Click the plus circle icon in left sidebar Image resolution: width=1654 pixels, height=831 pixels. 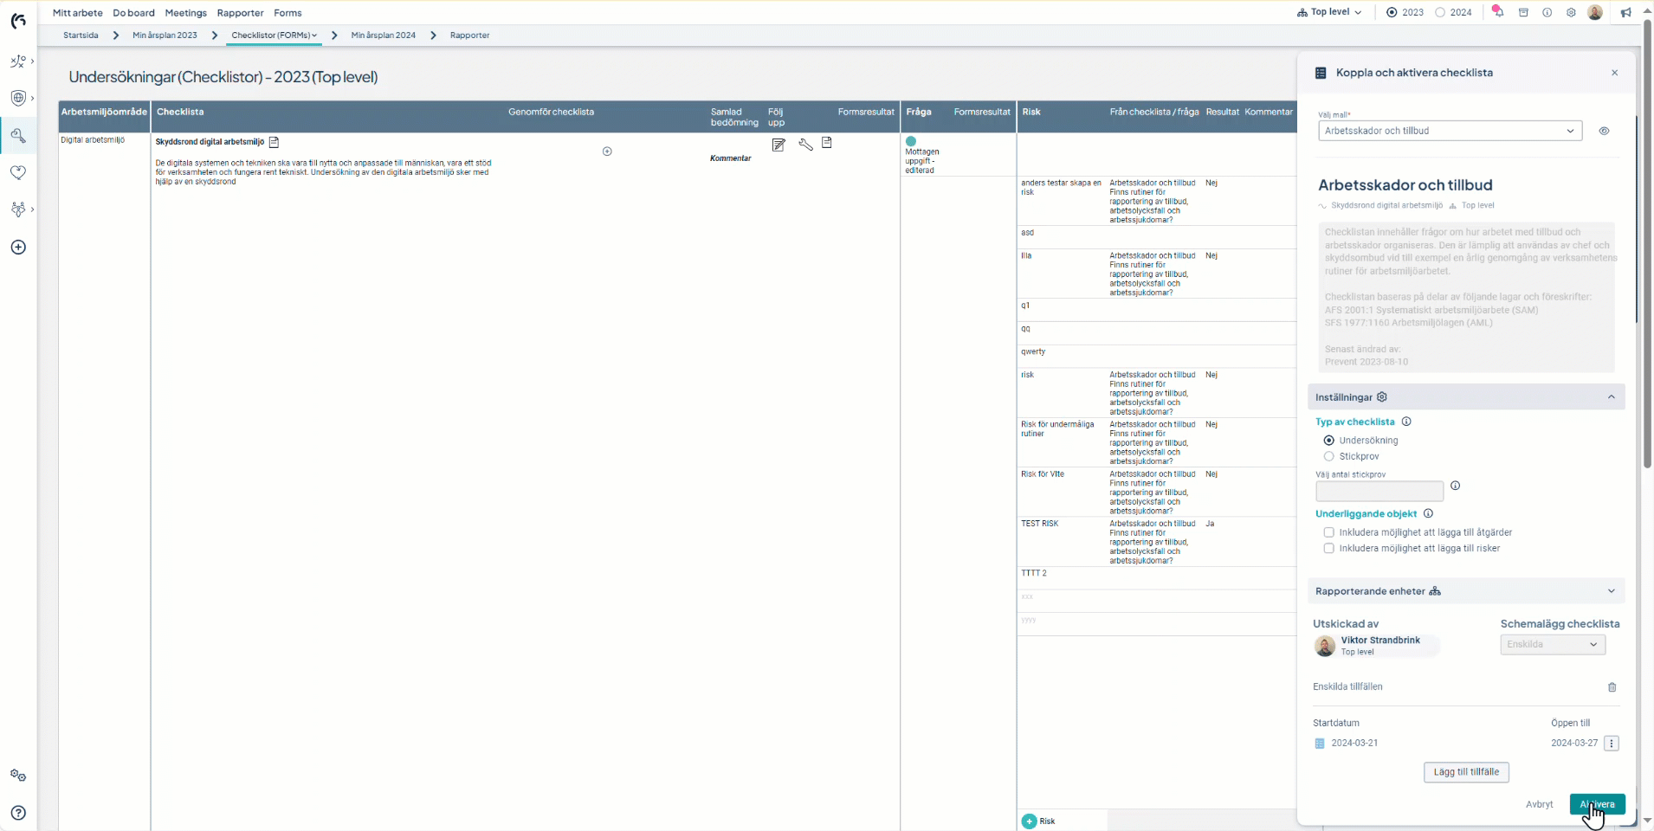(18, 248)
